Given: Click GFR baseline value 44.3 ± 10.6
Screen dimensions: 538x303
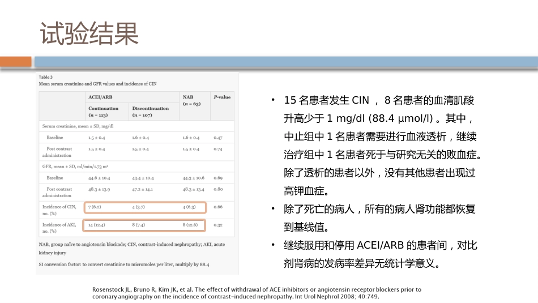Looking at the screenshot, I should pos(193,178).
